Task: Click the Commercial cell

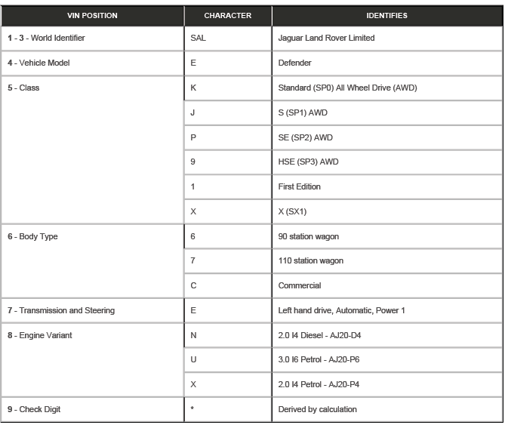Action: coord(299,285)
